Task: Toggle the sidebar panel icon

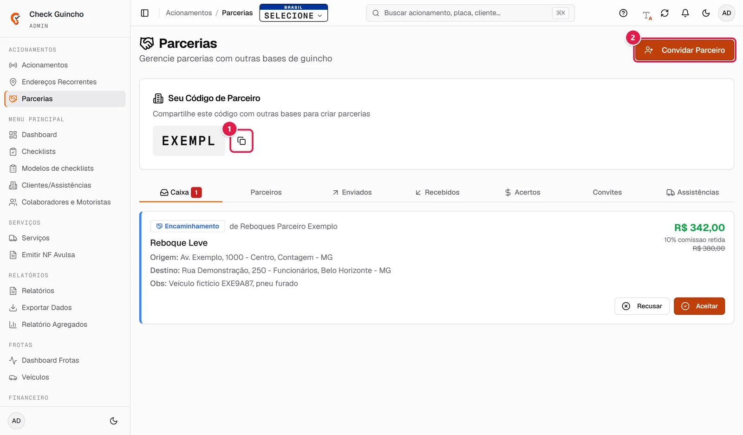Action: point(145,13)
